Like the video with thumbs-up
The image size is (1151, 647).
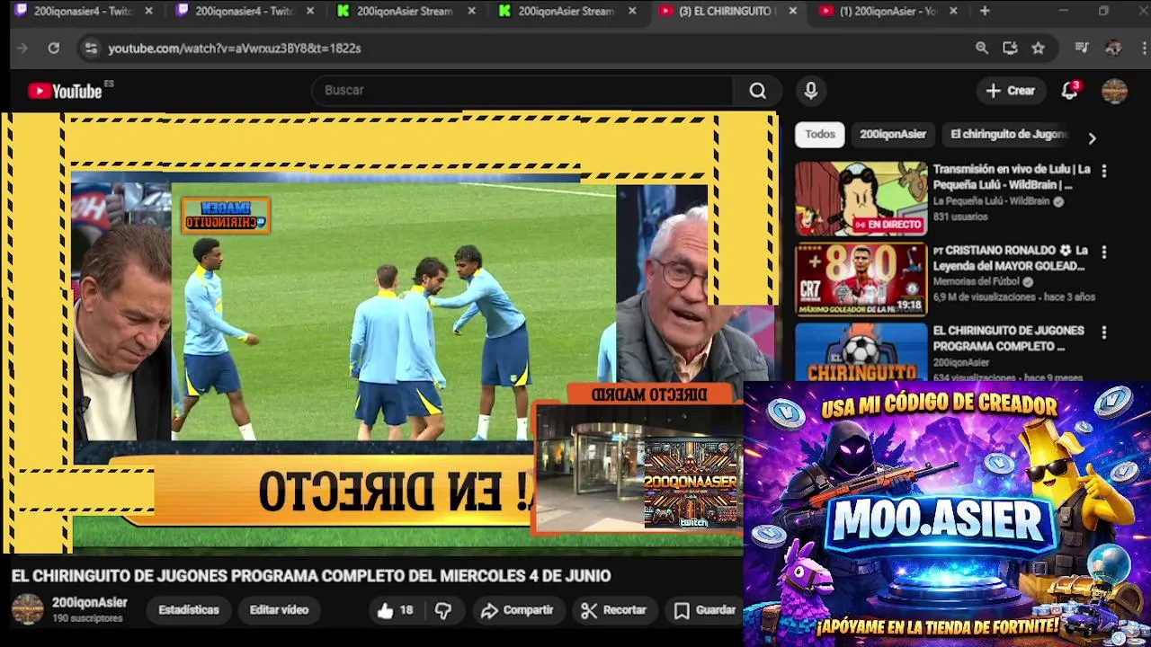[395, 610]
